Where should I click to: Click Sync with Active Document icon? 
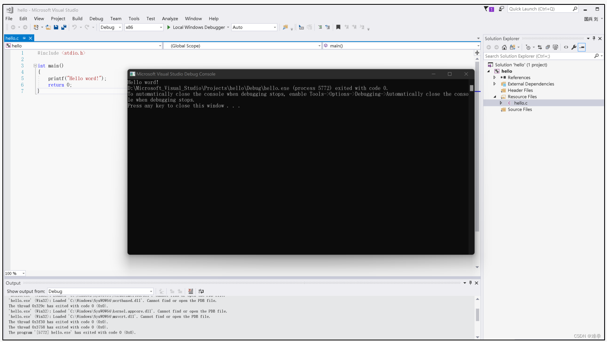pos(540,47)
